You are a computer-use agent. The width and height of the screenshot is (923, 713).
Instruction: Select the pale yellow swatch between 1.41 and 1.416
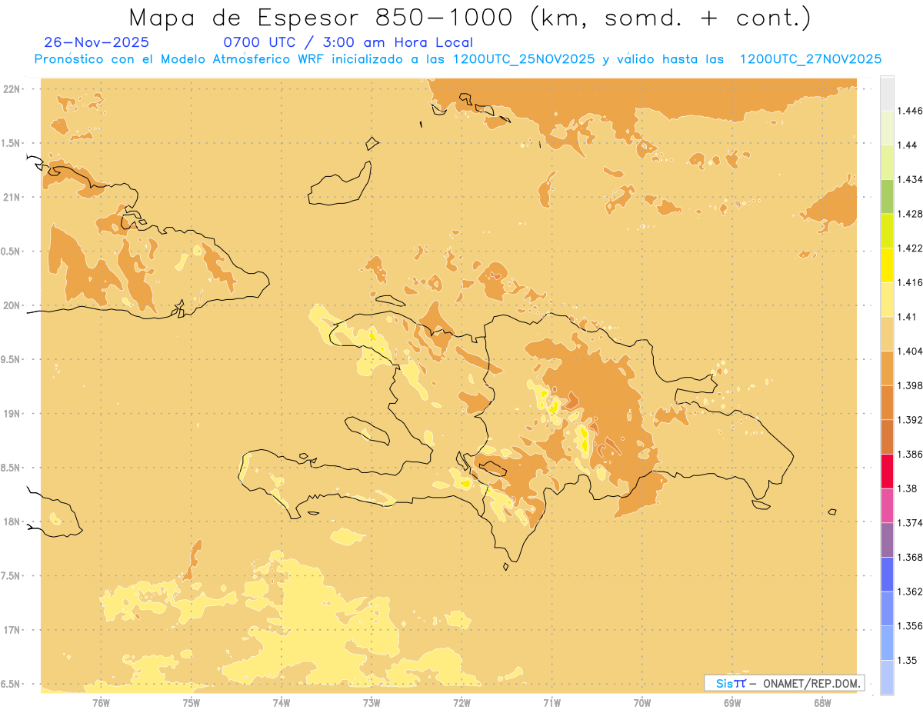coord(887,299)
